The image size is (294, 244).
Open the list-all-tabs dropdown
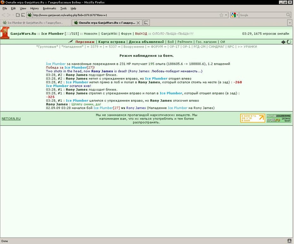(290, 23)
